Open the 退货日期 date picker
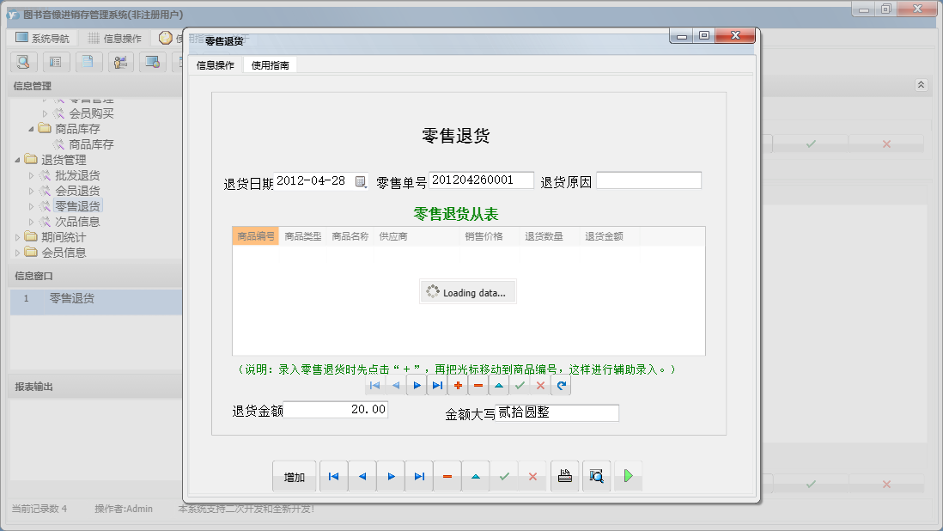Image resolution: width=943 pixels, height=531 pixels. pyautogui.click(x=361, y=181)
